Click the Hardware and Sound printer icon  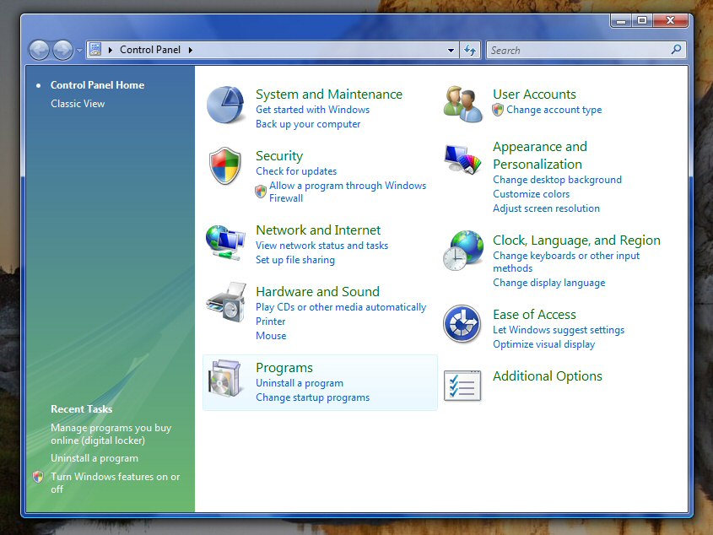click(226, 302)
